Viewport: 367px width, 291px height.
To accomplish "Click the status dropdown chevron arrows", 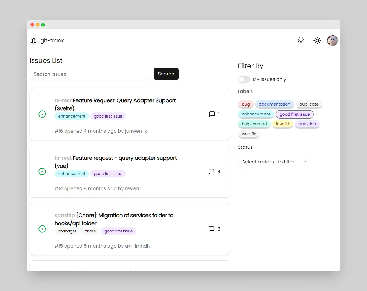I will [x=305, y=162].
